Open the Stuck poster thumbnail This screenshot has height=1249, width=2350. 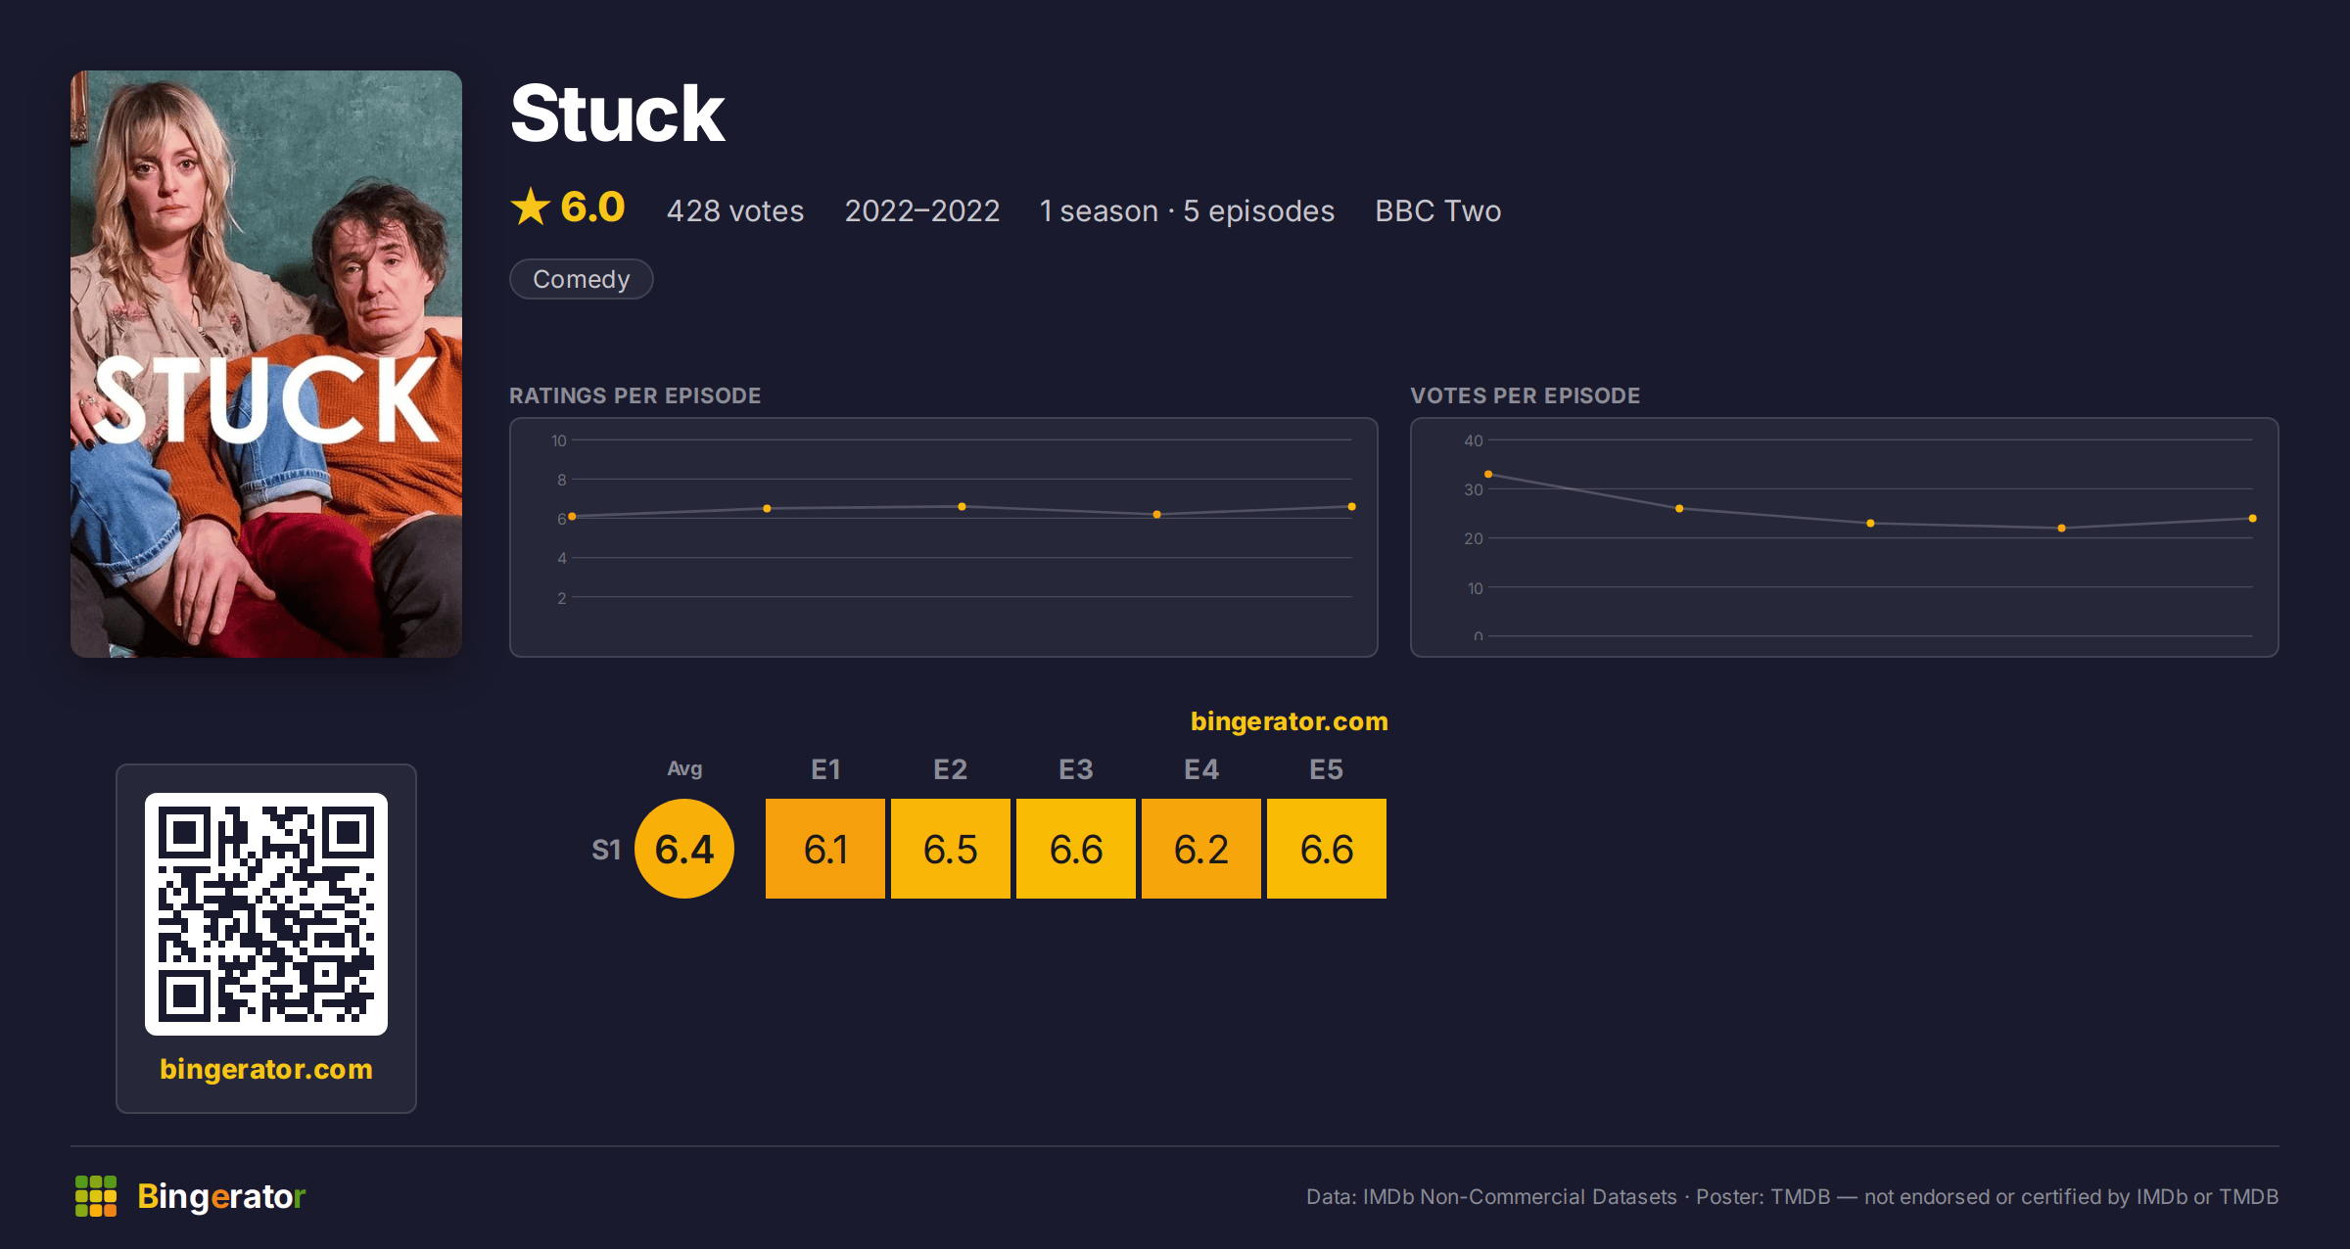[x=266, y=364]
